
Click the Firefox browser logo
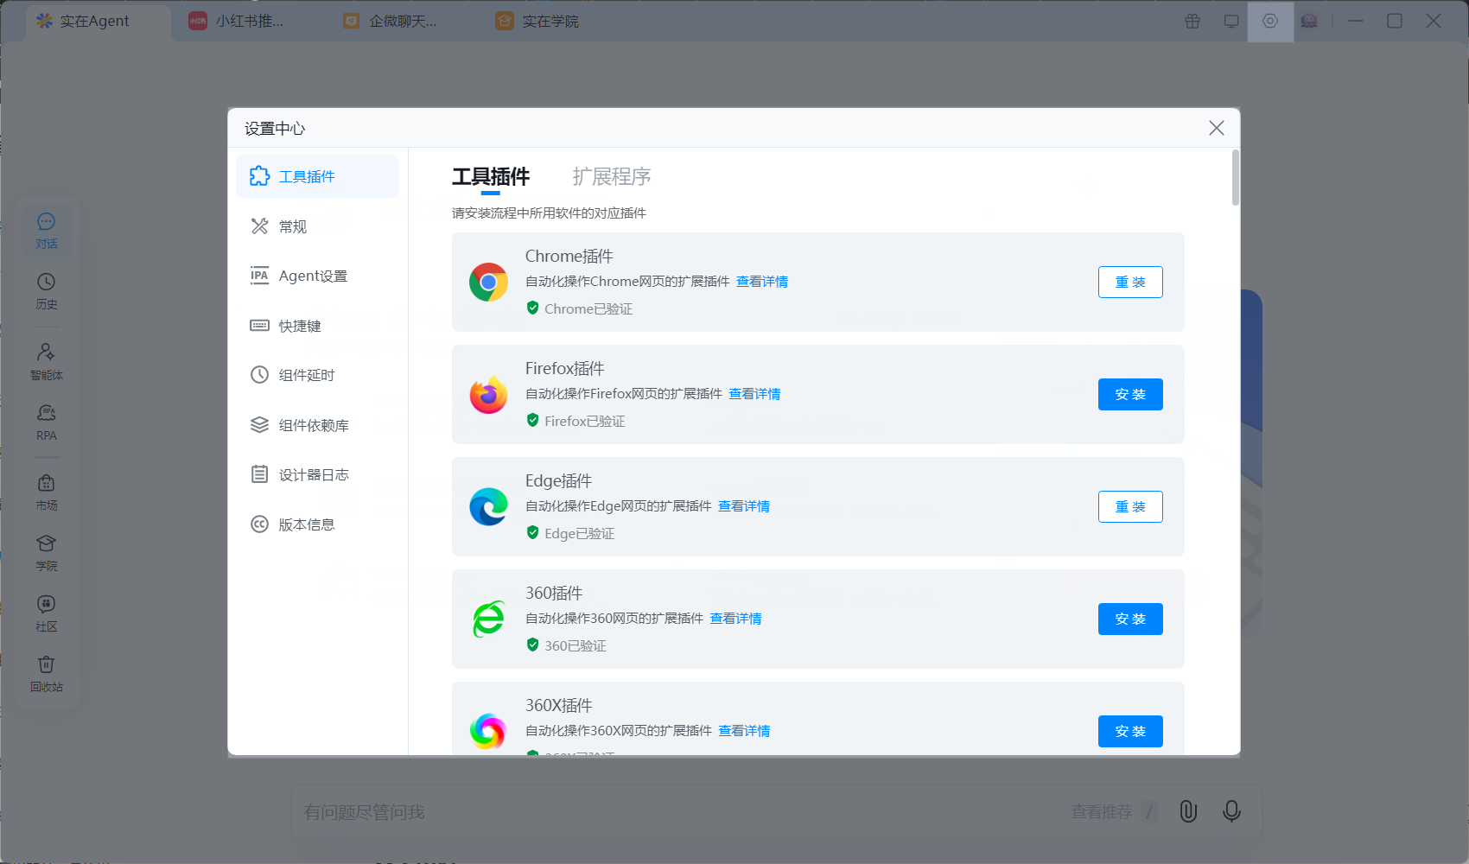(x=488, y=394)
